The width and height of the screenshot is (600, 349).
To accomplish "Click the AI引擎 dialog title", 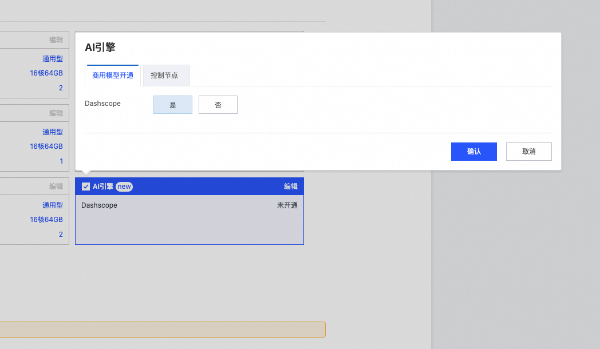I will coord(100,47).
